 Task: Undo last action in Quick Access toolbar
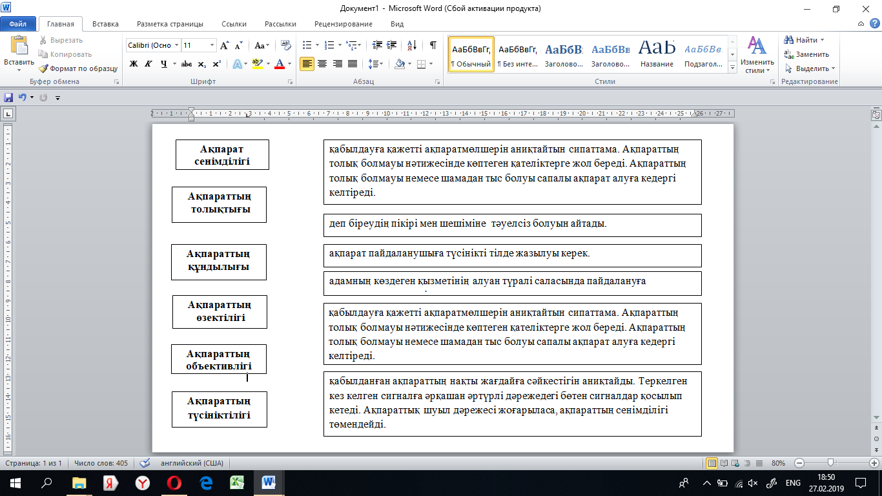(22, 98)
